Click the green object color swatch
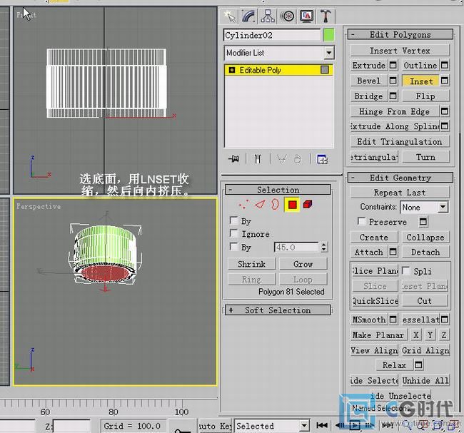Screen dimensions: 464x433 pos(329,35)
